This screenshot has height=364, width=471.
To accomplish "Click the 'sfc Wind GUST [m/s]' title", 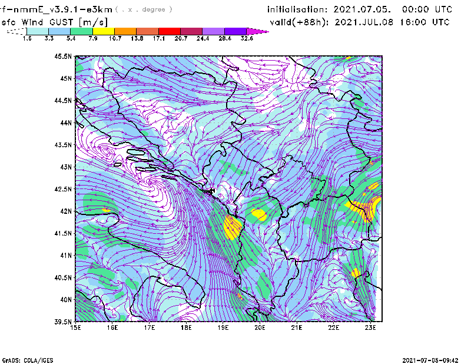I will pos(54,22).
